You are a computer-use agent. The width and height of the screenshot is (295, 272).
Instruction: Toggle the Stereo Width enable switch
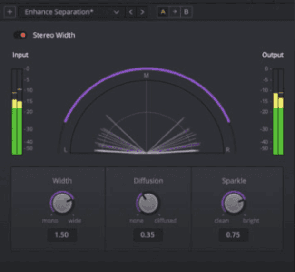(x=20, y=35)
